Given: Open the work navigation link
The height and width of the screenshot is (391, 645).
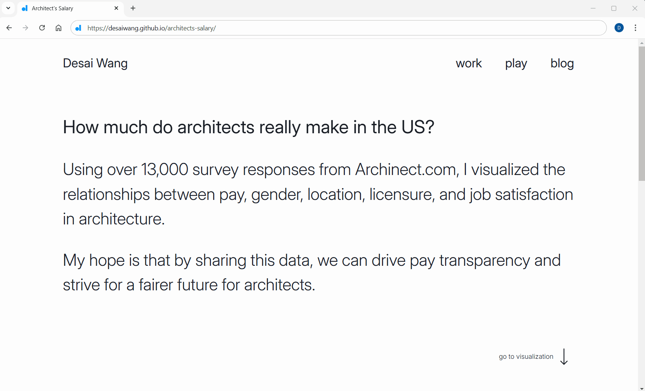Looking at the screenshot, I should 469,63.
